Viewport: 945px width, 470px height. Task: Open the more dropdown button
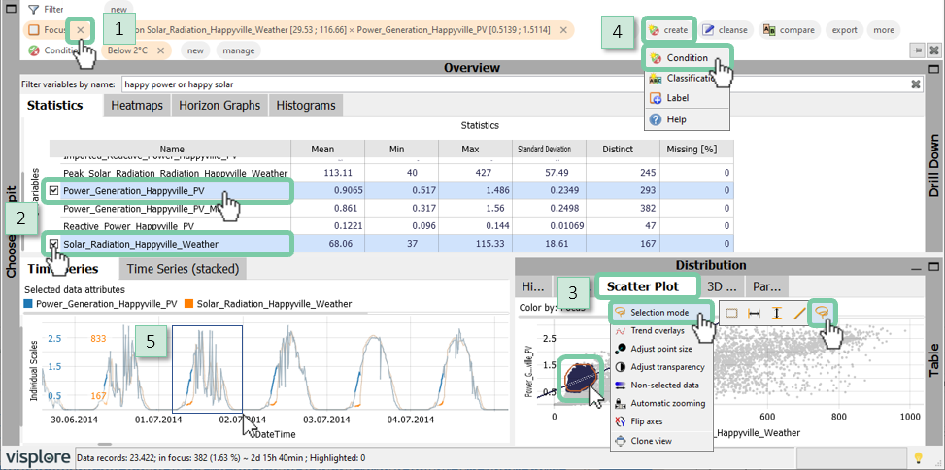coord(883,30)
